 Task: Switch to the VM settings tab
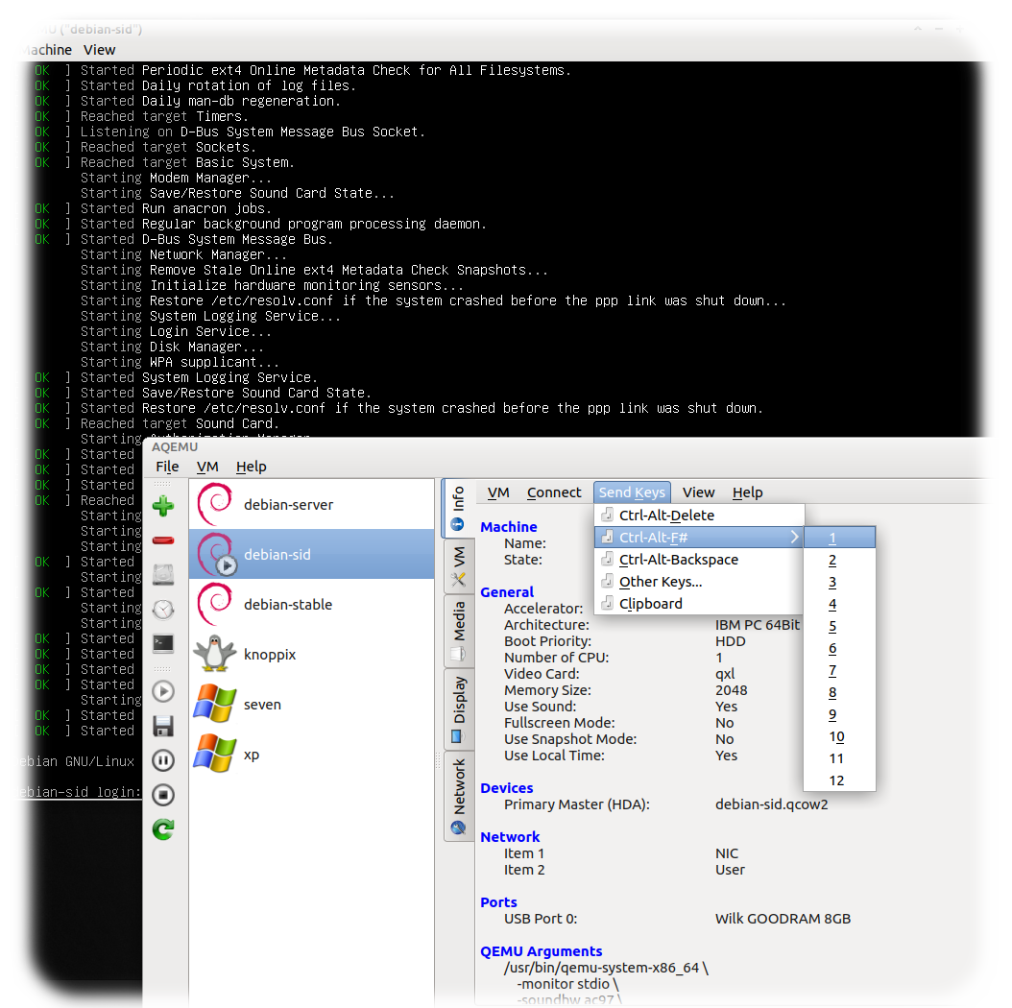(459, 566)
